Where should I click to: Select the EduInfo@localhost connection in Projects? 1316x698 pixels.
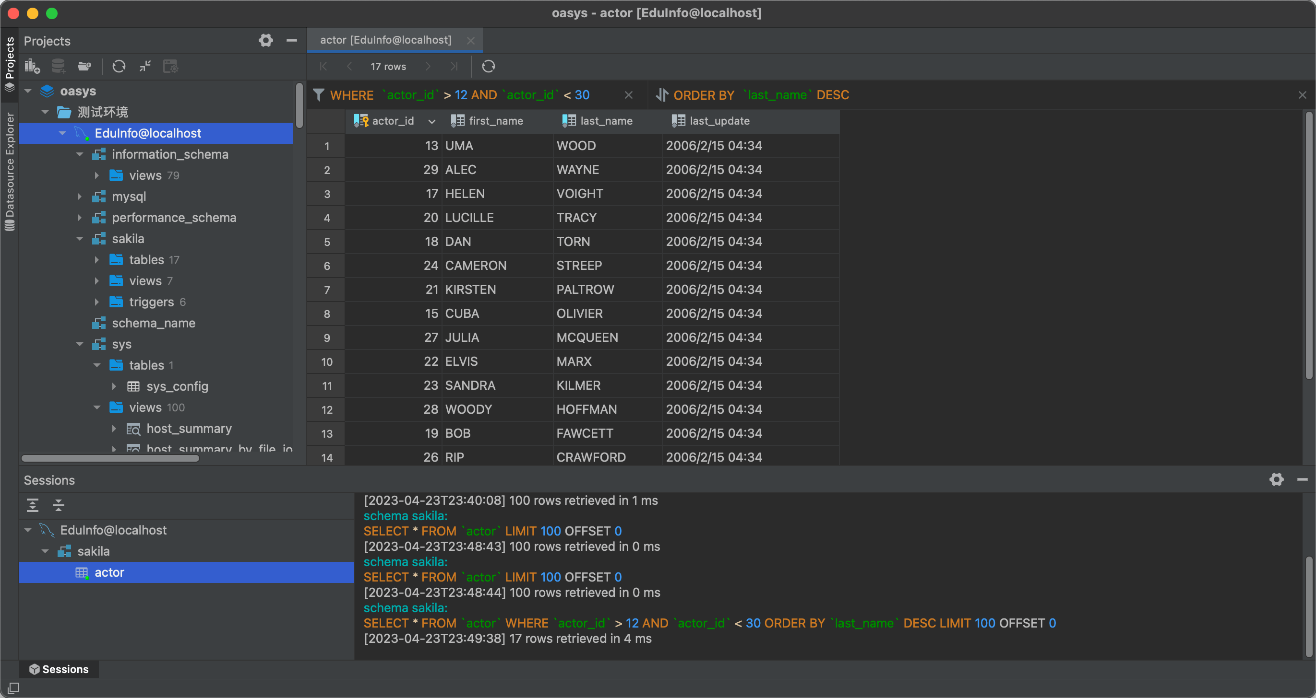[156, 133]
